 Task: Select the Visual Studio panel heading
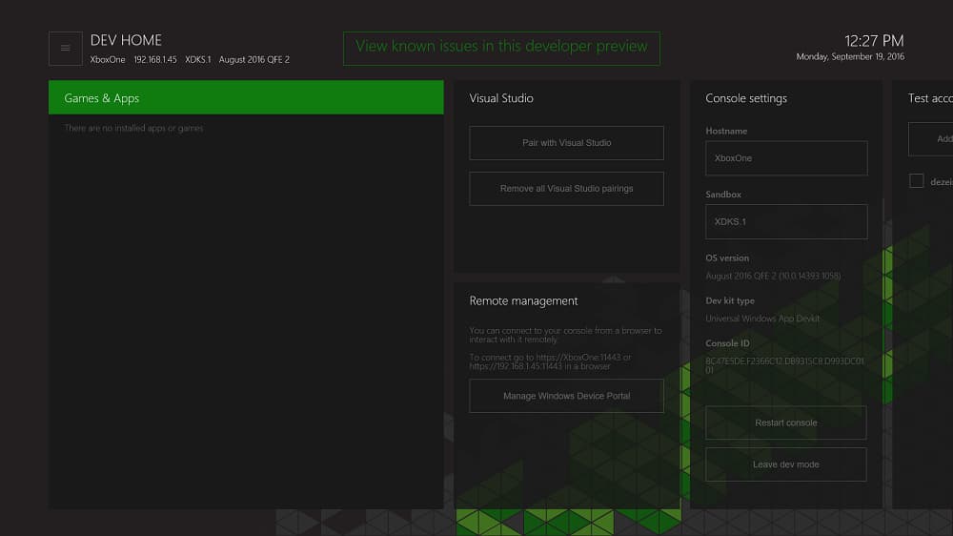501,98
